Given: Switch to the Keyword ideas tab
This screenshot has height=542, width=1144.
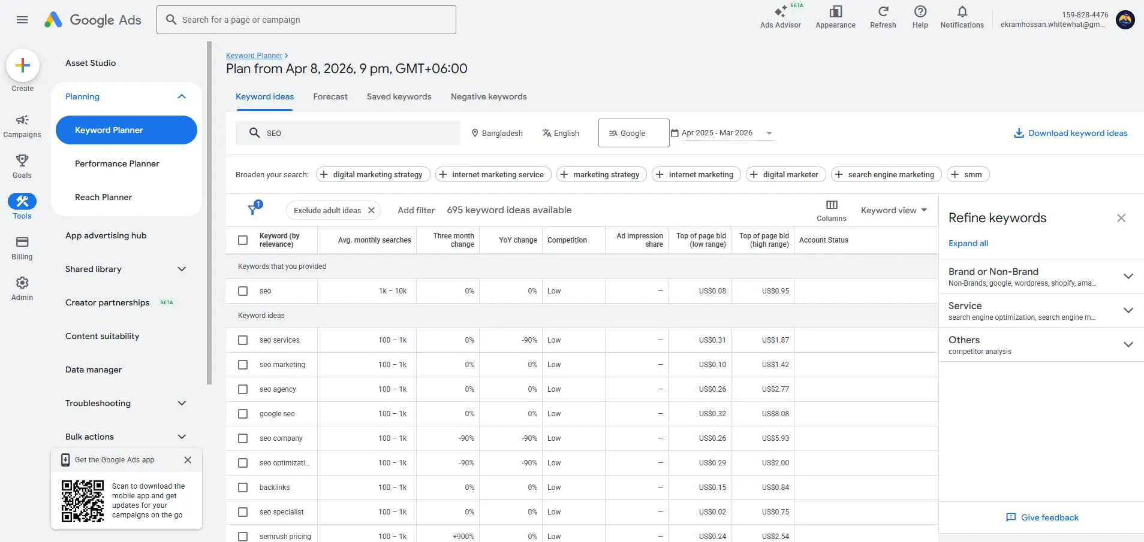Looking at the screenshot, I should coord(264,96).
